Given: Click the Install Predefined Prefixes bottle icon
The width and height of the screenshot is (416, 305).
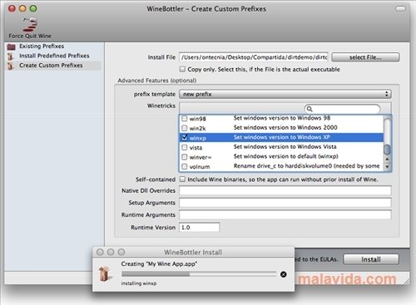Looking at the screenshot, I should [x=11, y=57].
